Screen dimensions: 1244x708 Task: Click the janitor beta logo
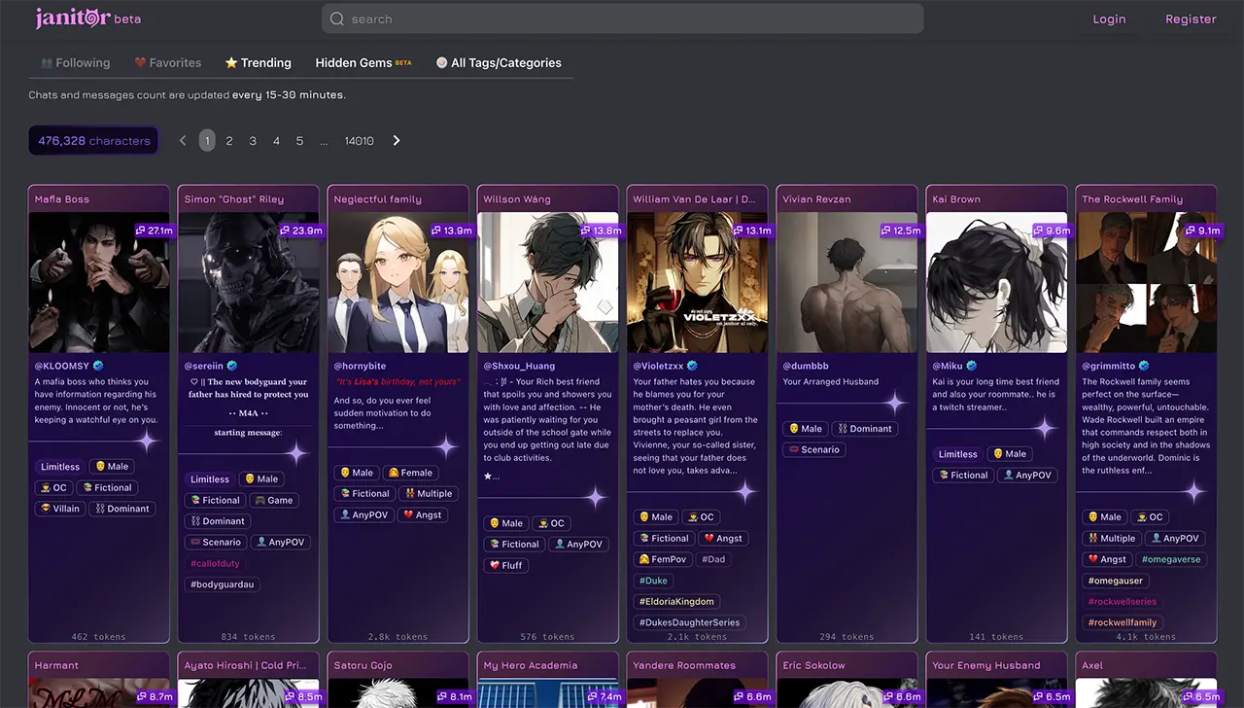coord(87,18)
